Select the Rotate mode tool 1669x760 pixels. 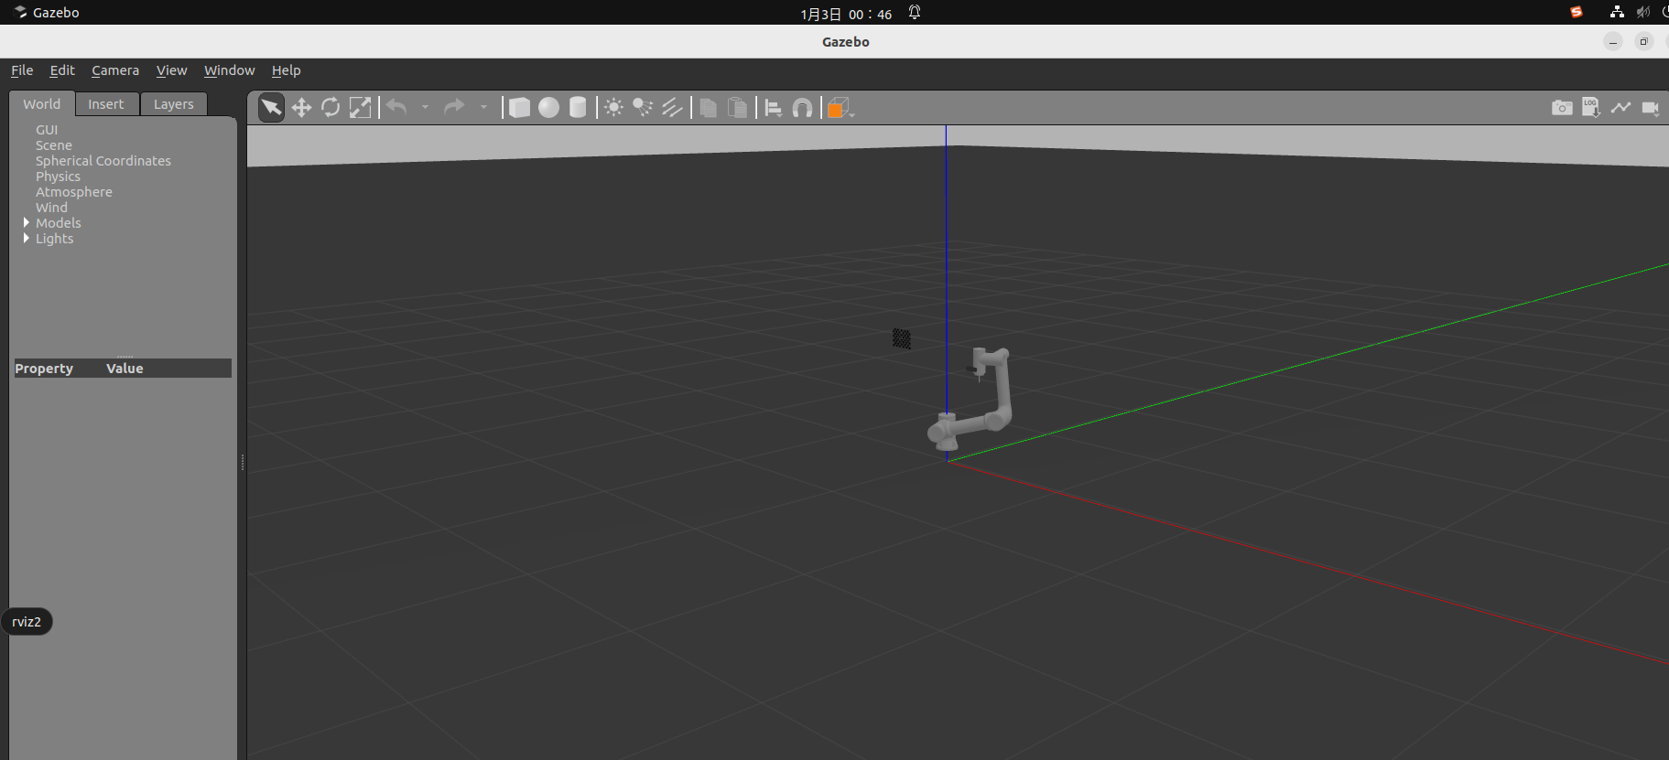click(331, 108)
